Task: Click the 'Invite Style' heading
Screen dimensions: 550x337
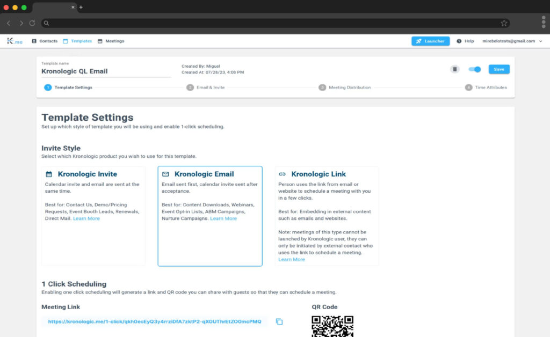Action: [x=61, y=148]
